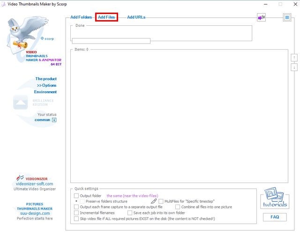Click the 'Done' status text
This screenshot has height=234, width=300.
(80, 25)
